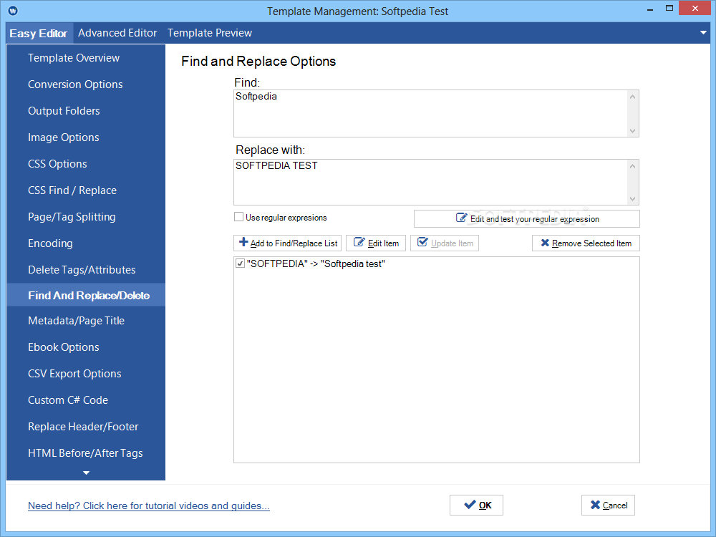Switch to the Advanced Editor tab
Image resolution: width=716 pixels, height=537 pixels.
(x=117, y=33)
